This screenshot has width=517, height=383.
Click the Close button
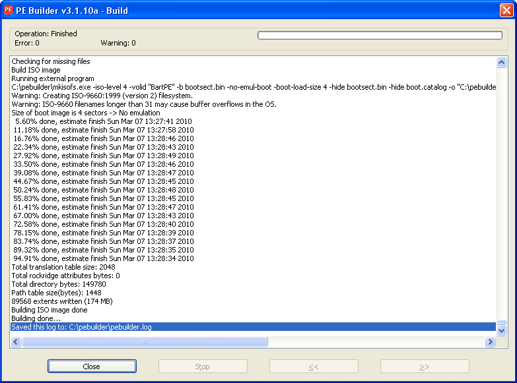(x=92, y=367)
